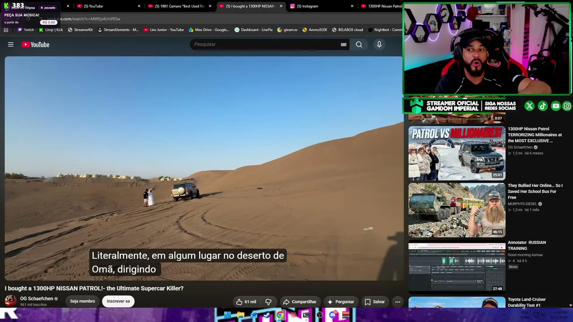Focus the Pesquisar search field
Screen dimensions: 573x322
269,44
